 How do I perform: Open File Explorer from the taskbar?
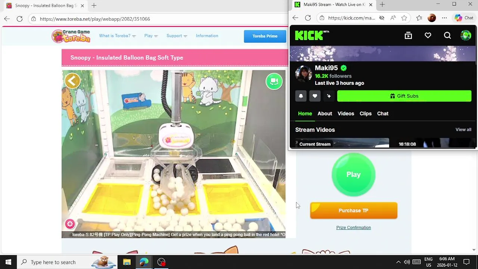127,262
